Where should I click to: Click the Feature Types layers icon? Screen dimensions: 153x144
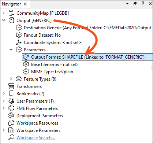click(x=19, y=79)
